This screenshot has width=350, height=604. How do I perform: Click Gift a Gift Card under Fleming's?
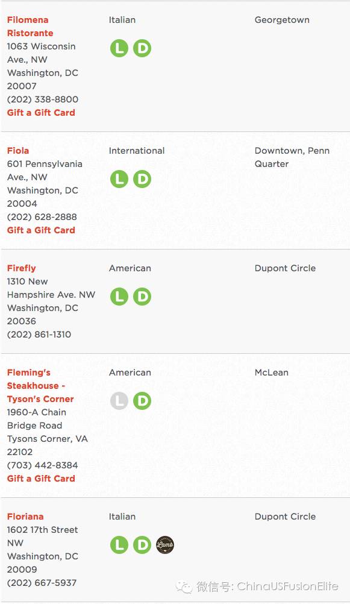[41, 479]
